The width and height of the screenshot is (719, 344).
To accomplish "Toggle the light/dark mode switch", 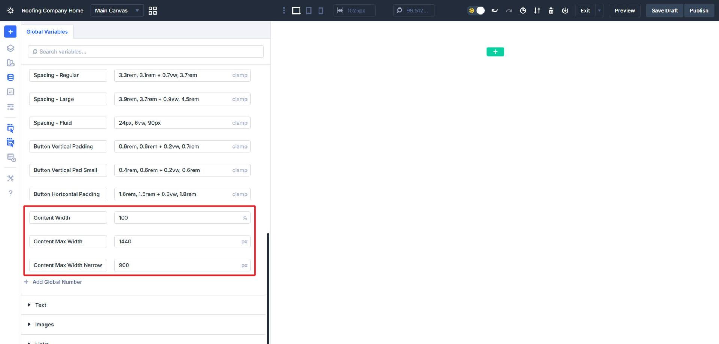I will (x=476, y=10).
